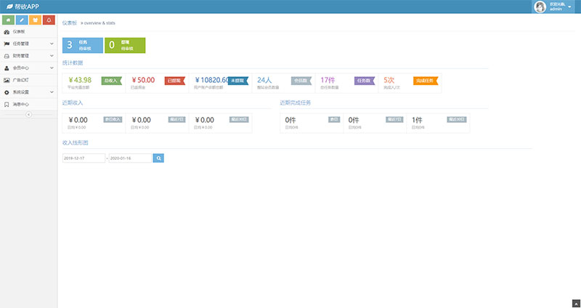Collapse the sidebar using the round arrow toggle
The image size is (581, 308).
28,115
